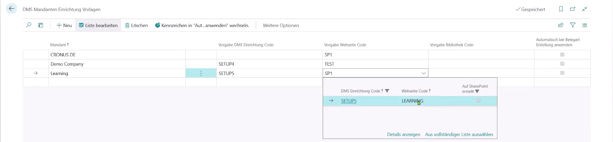Click the Details anzeigen link
The image size is (613, 142).
coord(404,135)
